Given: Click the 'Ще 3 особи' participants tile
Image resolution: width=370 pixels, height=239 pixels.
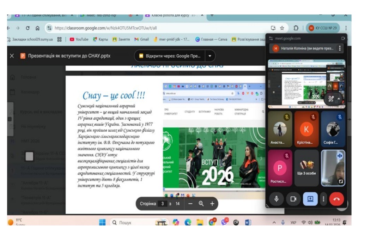Looking at the screenshot, I should coord(306,168).
